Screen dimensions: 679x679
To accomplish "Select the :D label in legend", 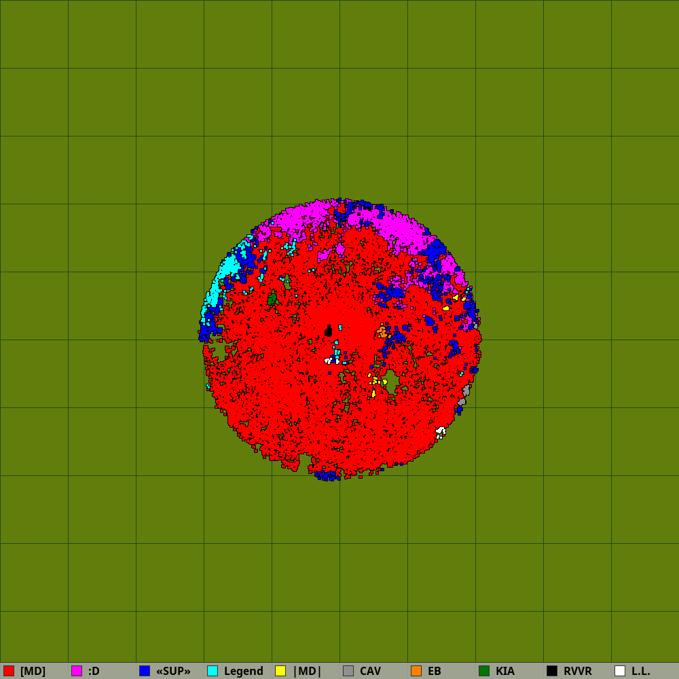I will pyautogui.click(x=94, y=671).
